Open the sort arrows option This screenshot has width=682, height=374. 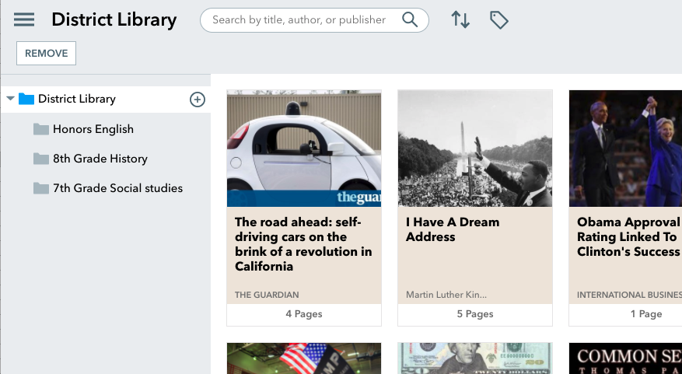pyautogui.click(x=460, y=20)
